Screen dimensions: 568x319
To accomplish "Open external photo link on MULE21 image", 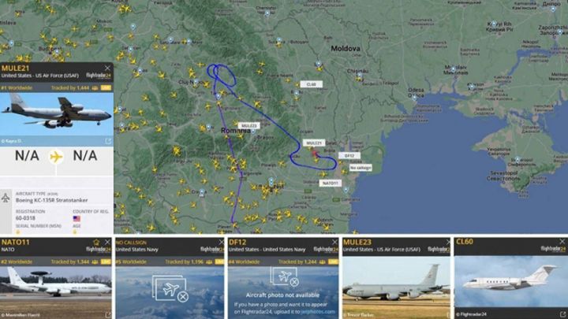I will (x=108, y=141).
